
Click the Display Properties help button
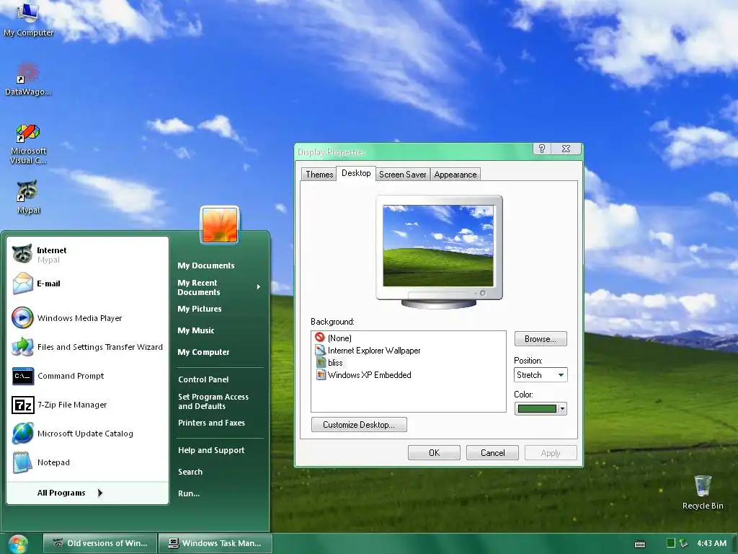pyautogui.click(x=542, y=149)
